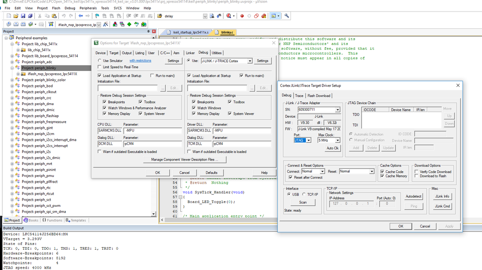The height and width of the screenshot is (270, 482).
Task: Toggle the Reset after Connect checkbox
Action: click(290, 177)
